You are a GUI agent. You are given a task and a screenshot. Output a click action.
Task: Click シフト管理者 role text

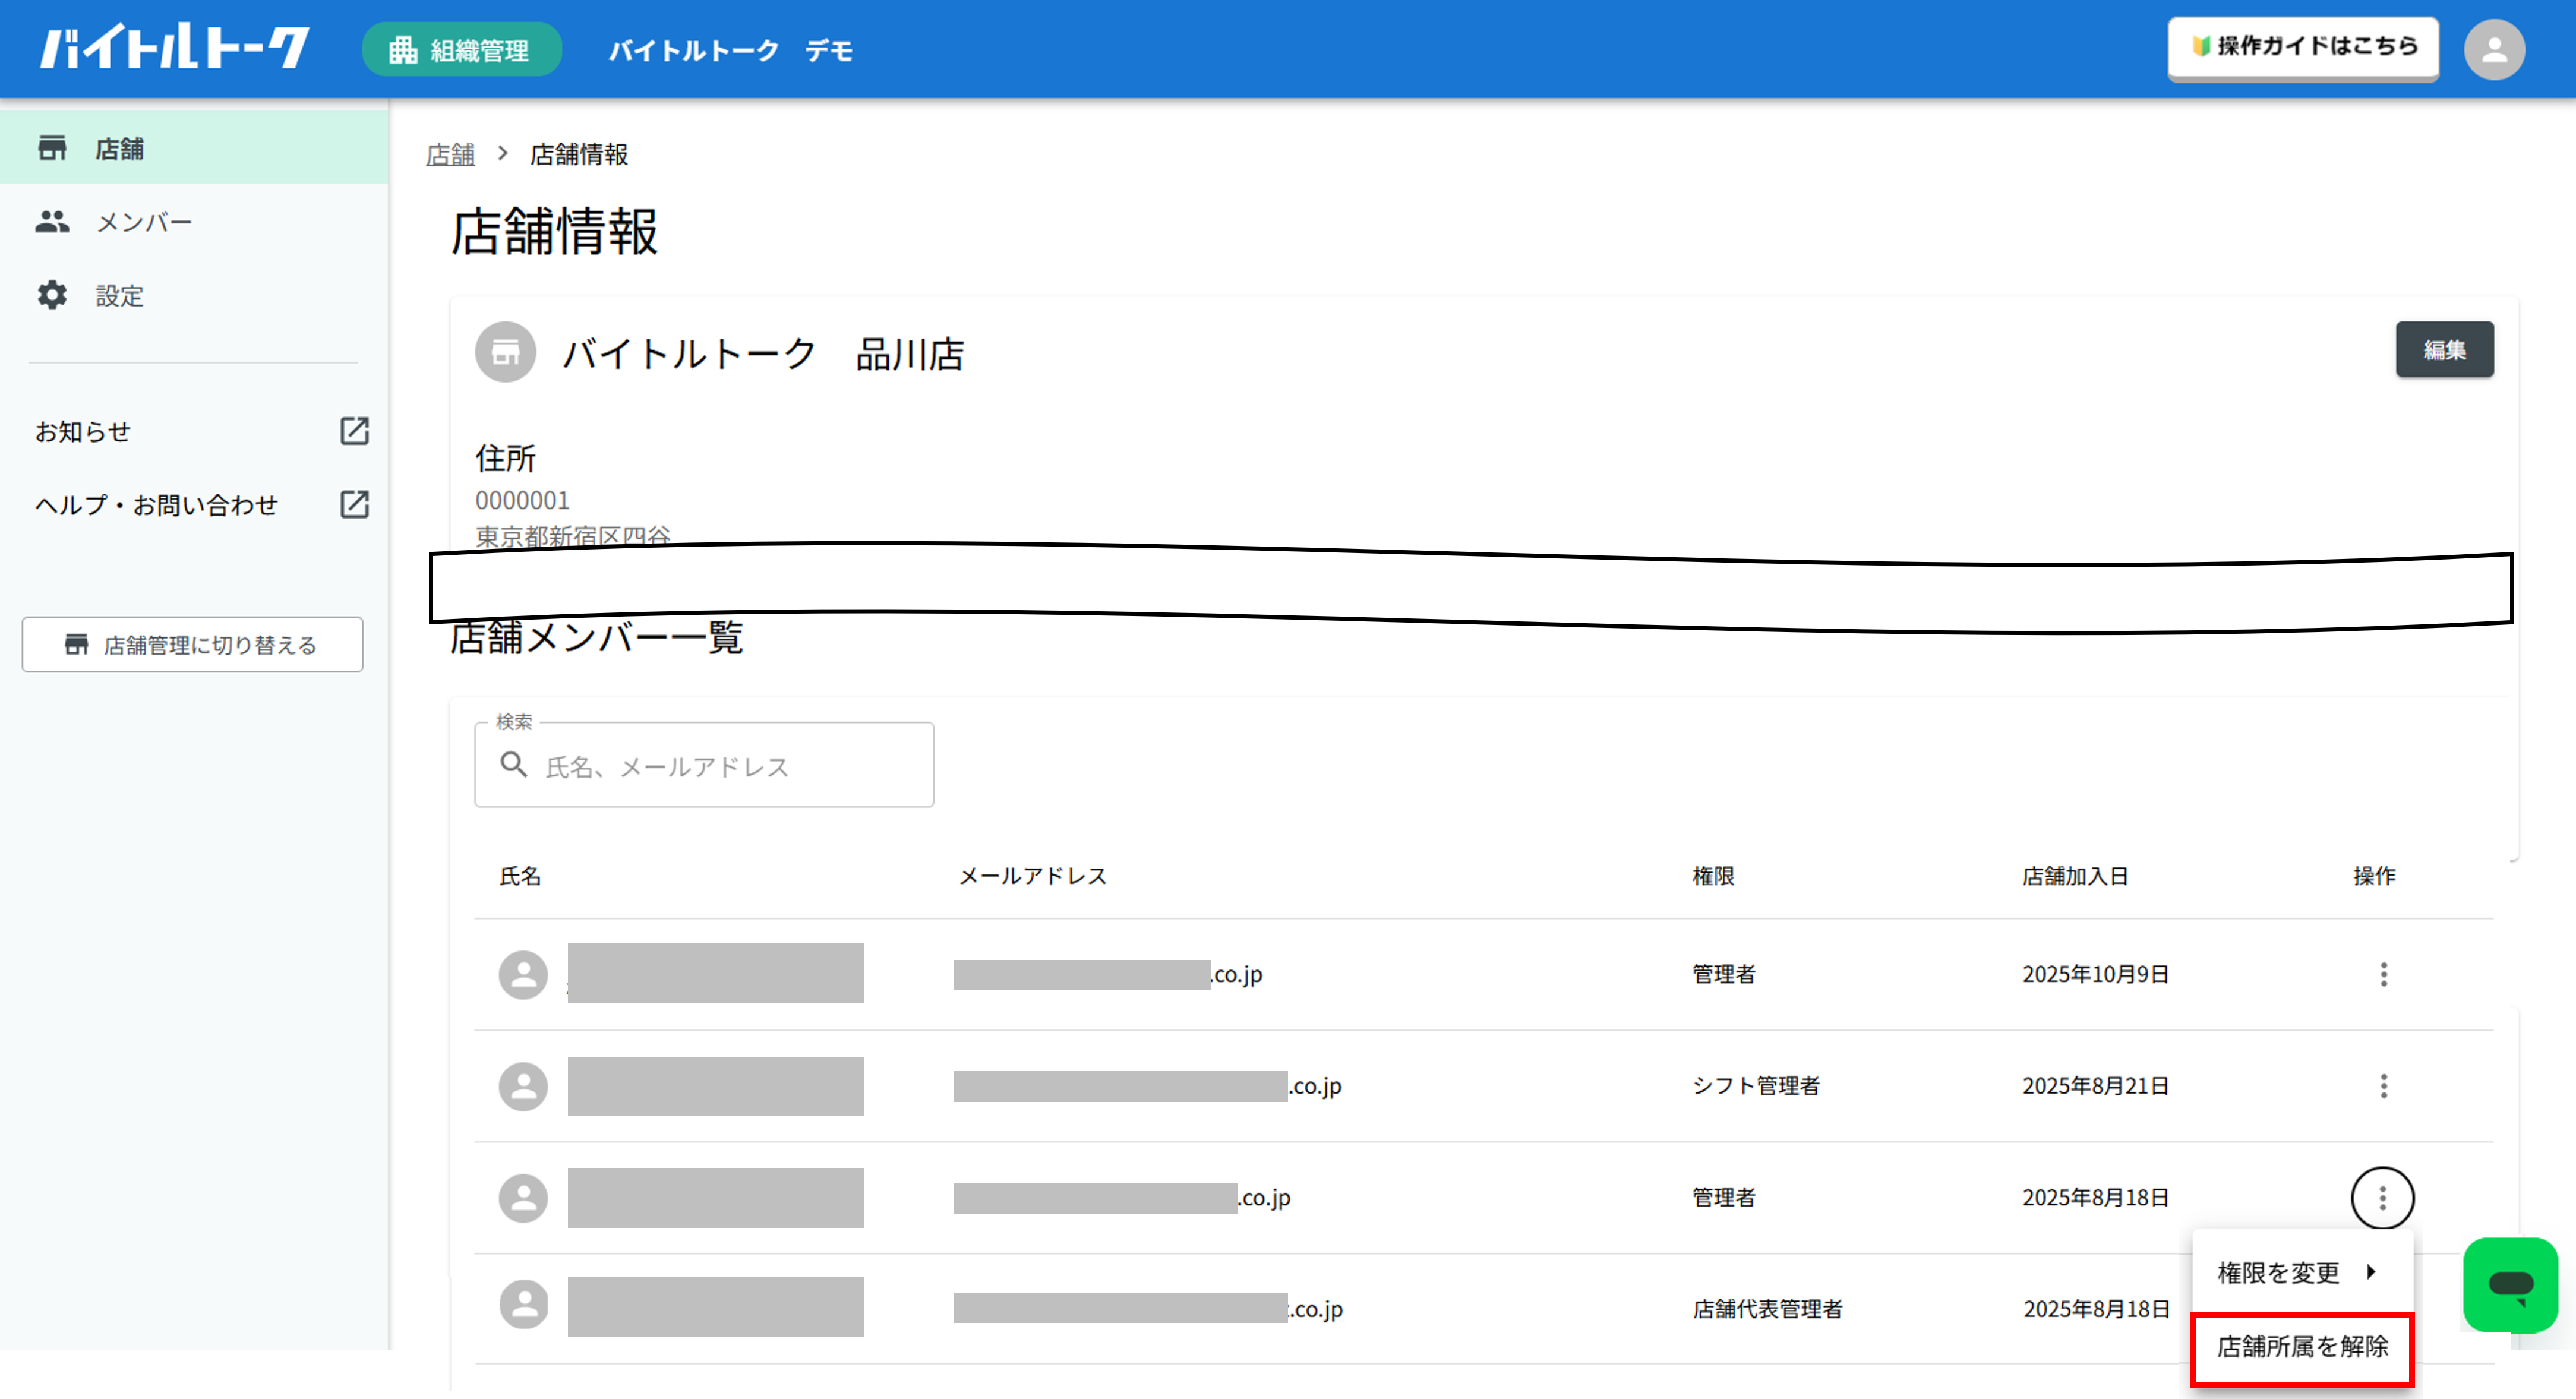pos(1756,1086)
